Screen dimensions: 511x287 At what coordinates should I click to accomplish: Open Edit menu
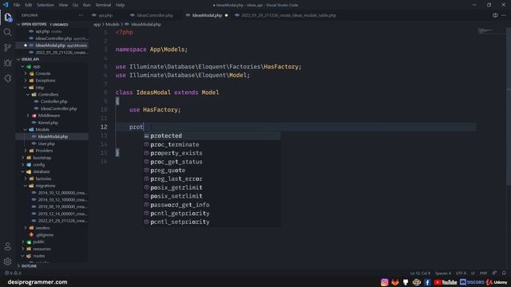[29, 5]
